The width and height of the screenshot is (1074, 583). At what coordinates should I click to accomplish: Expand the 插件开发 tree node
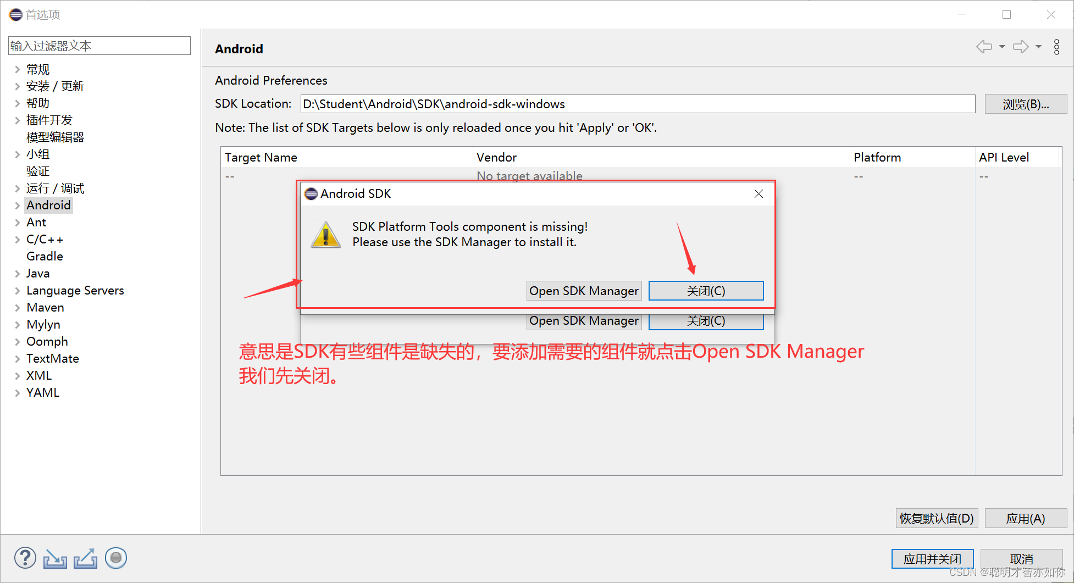coord(17,120)
